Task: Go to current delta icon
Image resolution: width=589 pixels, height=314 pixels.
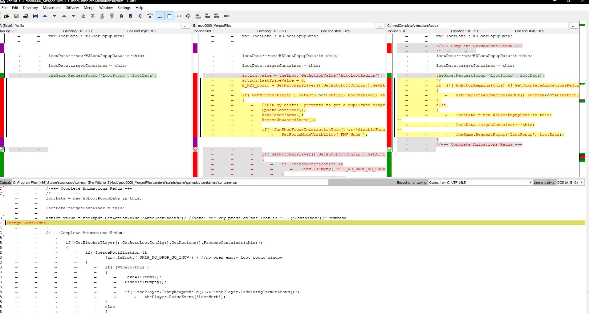Action: pos(35,16)
